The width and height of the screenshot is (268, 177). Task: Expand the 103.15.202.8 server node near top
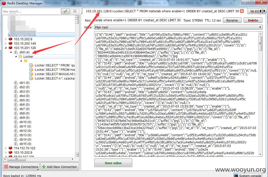(6, 39)
